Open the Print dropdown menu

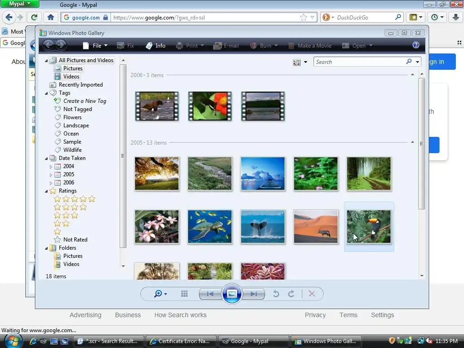pyautogui.click(x=190, y=46)
